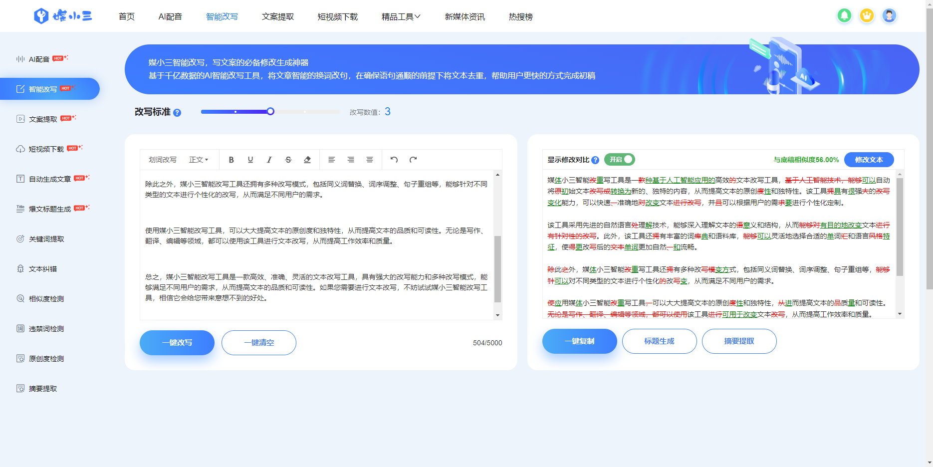The image size is (933, 467).
Task: Click the rewrite slider's unfilled stop dot
Action: [x=305, y=112]
